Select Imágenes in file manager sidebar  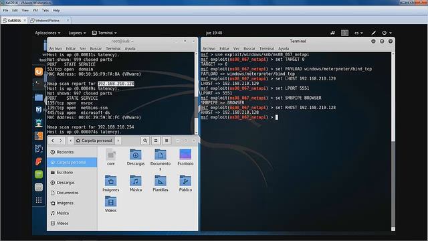click(72, 203)
